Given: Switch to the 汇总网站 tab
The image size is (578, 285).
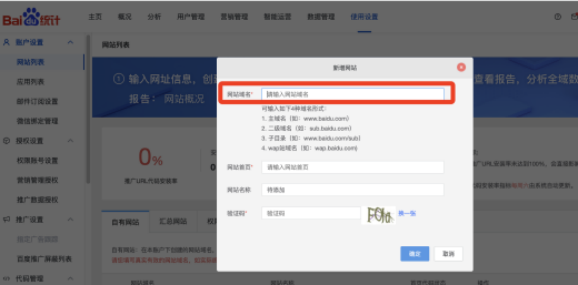Looking at the screenshot, I should 173,221.
